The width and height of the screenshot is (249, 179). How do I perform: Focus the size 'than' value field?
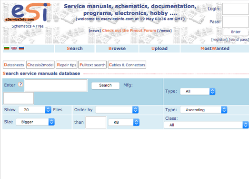(96, 122)
